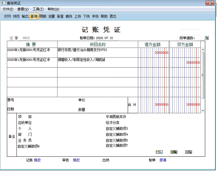Click the 附单据数 value field
The width and height of the screenshot is (217, 171).
[199, 38]
